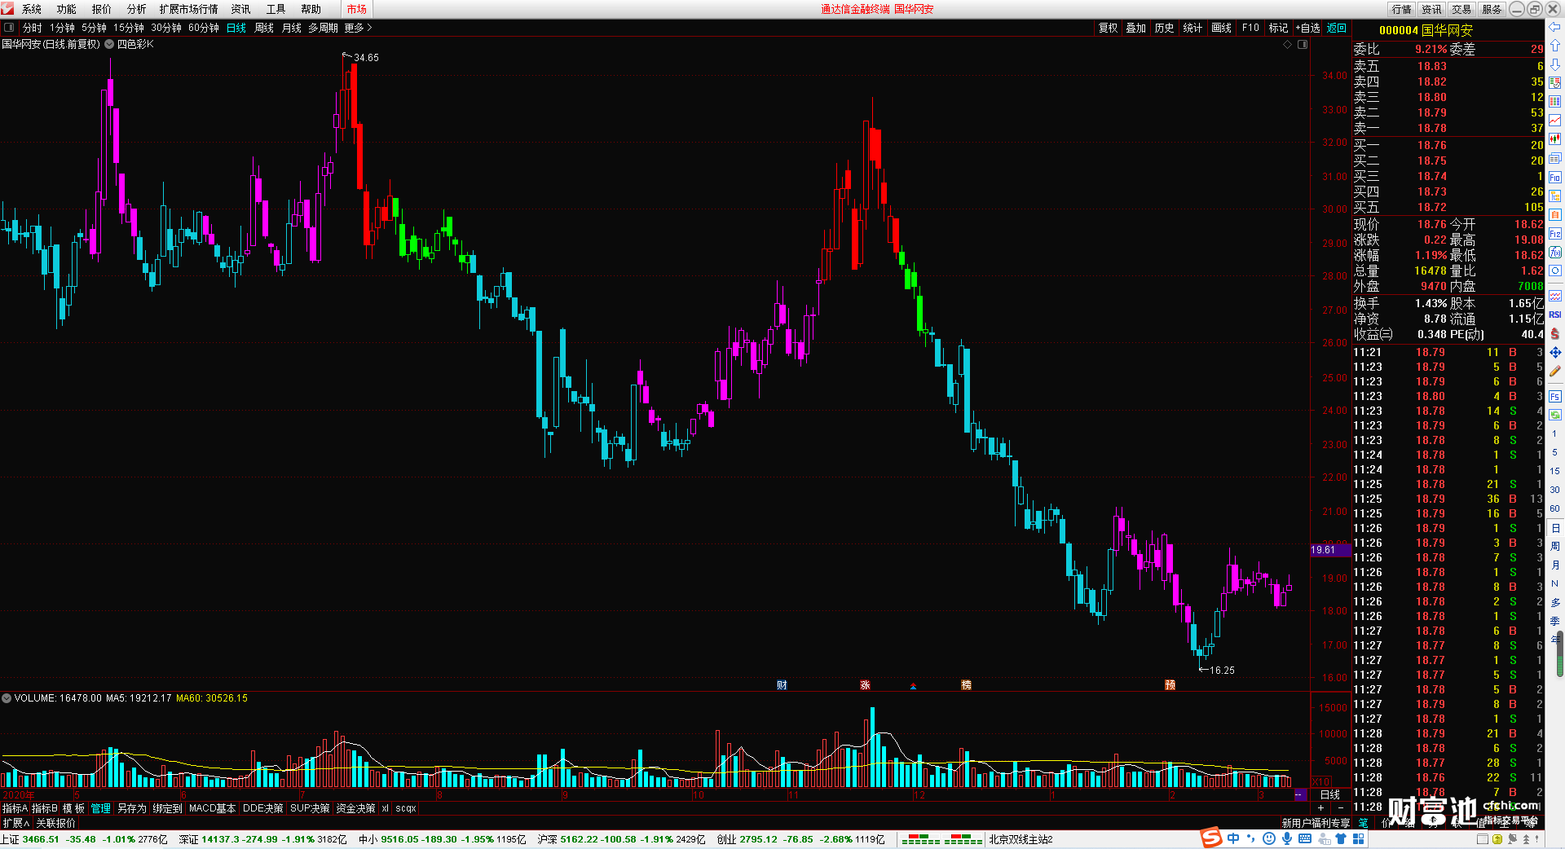Click the Sogou soft keyboard icon
1565x849 pixels.
pyautogui.click(x=1305, y=838)
